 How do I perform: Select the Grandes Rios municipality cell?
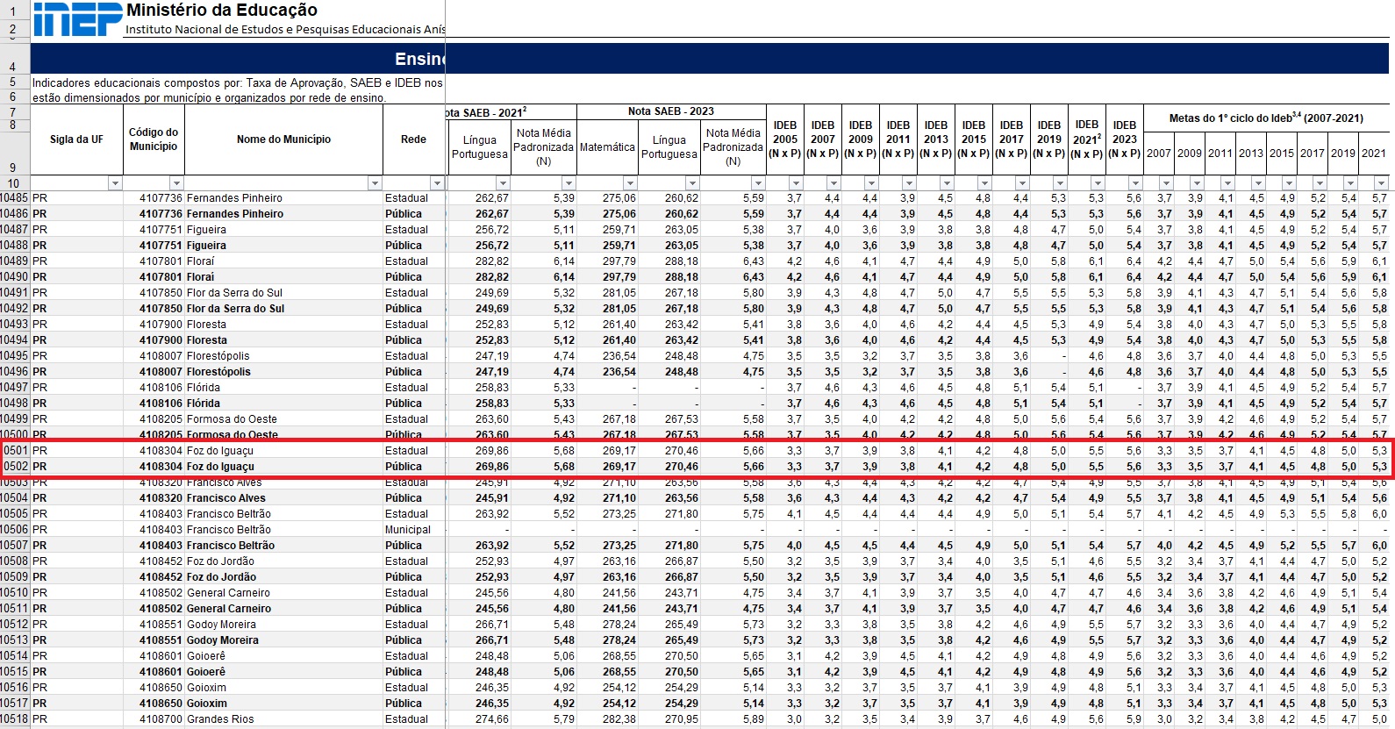[220, 719]
